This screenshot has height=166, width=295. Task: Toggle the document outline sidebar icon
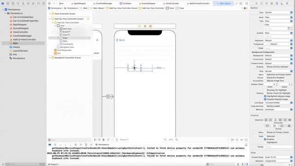point(95,140)
